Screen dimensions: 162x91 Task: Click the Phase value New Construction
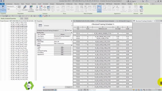pyautogui.click(x=63, y=43)
